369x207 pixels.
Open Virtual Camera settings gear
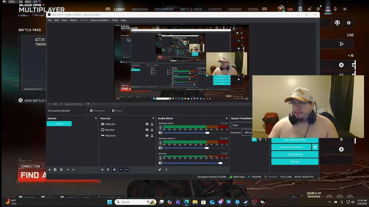(x=315, y=147)
